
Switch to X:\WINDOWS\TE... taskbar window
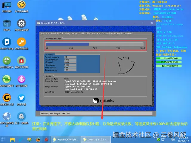[x=66, y=139]
